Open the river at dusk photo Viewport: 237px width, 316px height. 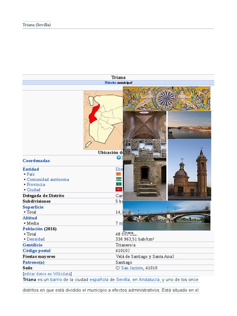click(x=189, y=125)
